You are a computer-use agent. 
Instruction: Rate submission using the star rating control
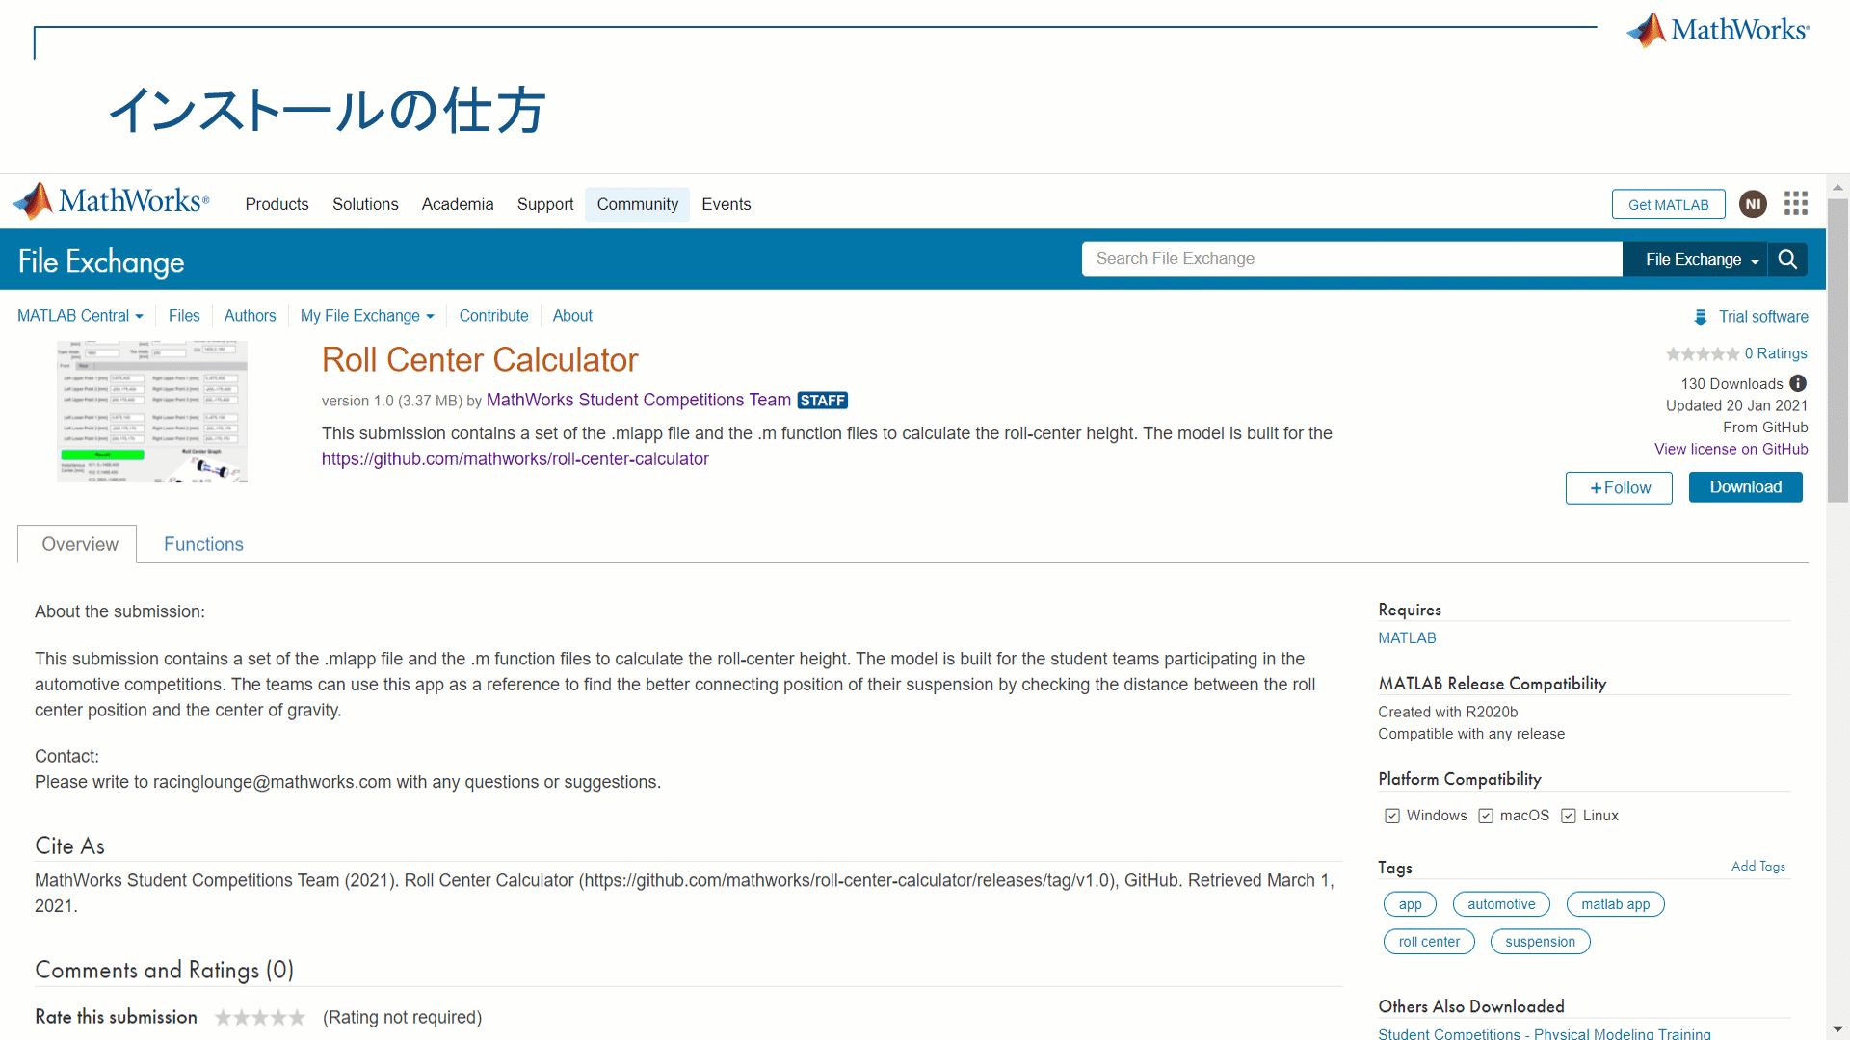click(259, 1018)
